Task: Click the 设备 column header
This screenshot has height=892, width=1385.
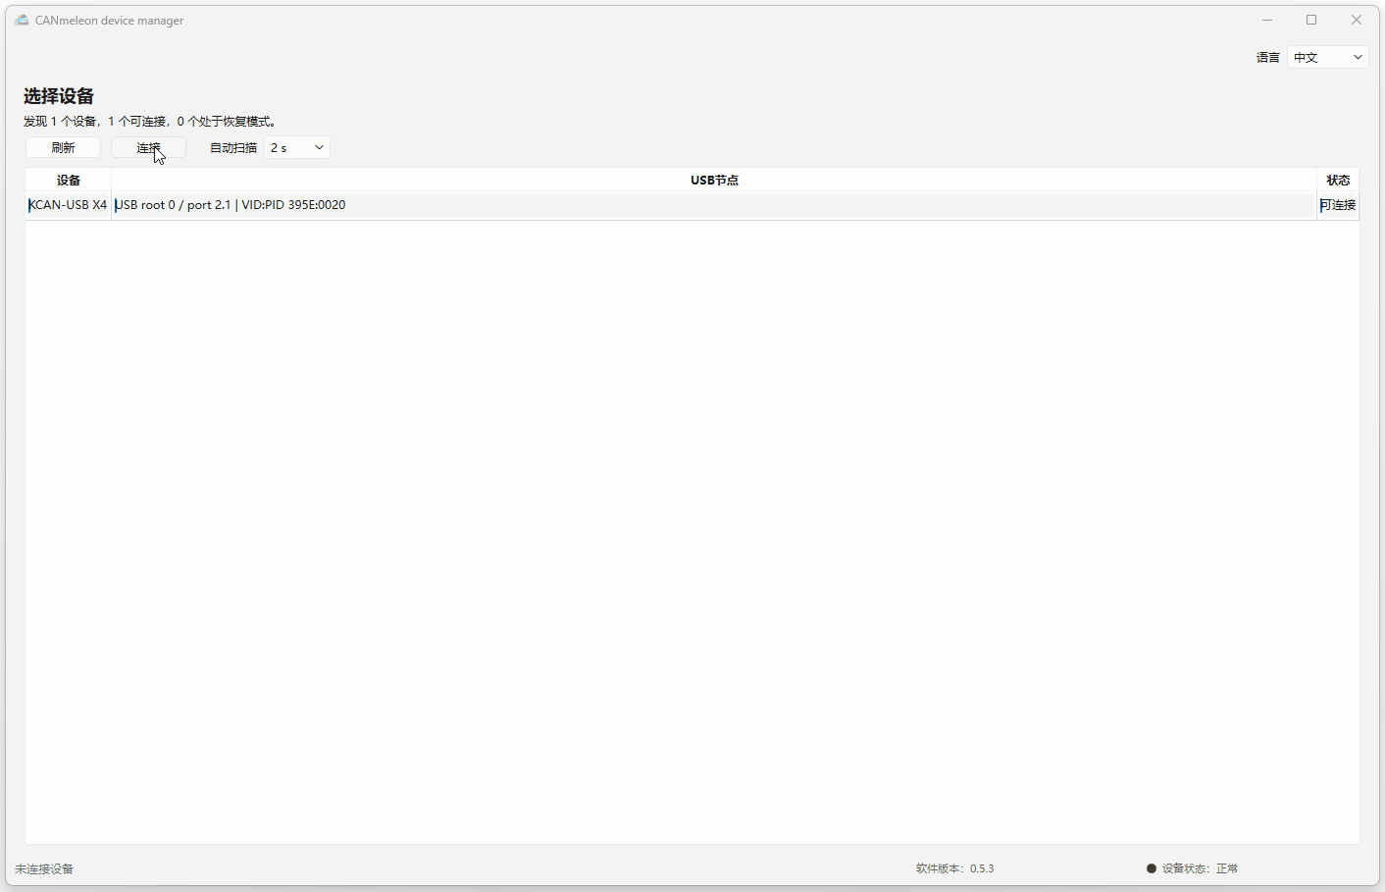Action: tap(68, 180)
